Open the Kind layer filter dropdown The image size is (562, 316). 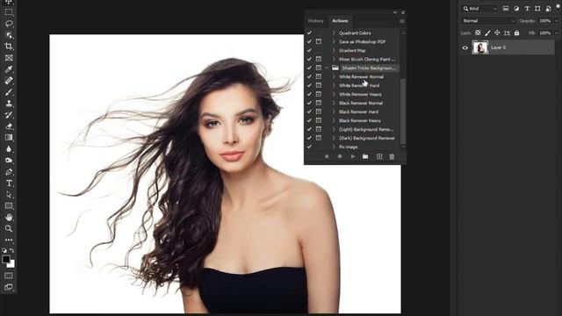pyautogui.click(x=480, y=9)
